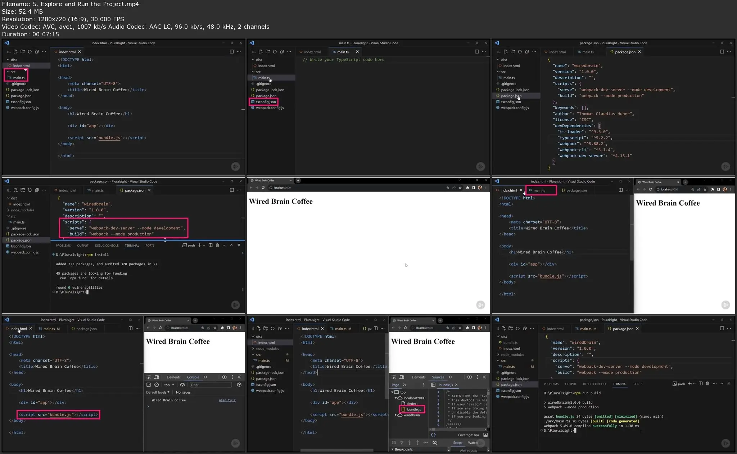The image size is (737, 454).
Task: Open DevTools settings gear in Console frame
Action: [x=225, y=377]
